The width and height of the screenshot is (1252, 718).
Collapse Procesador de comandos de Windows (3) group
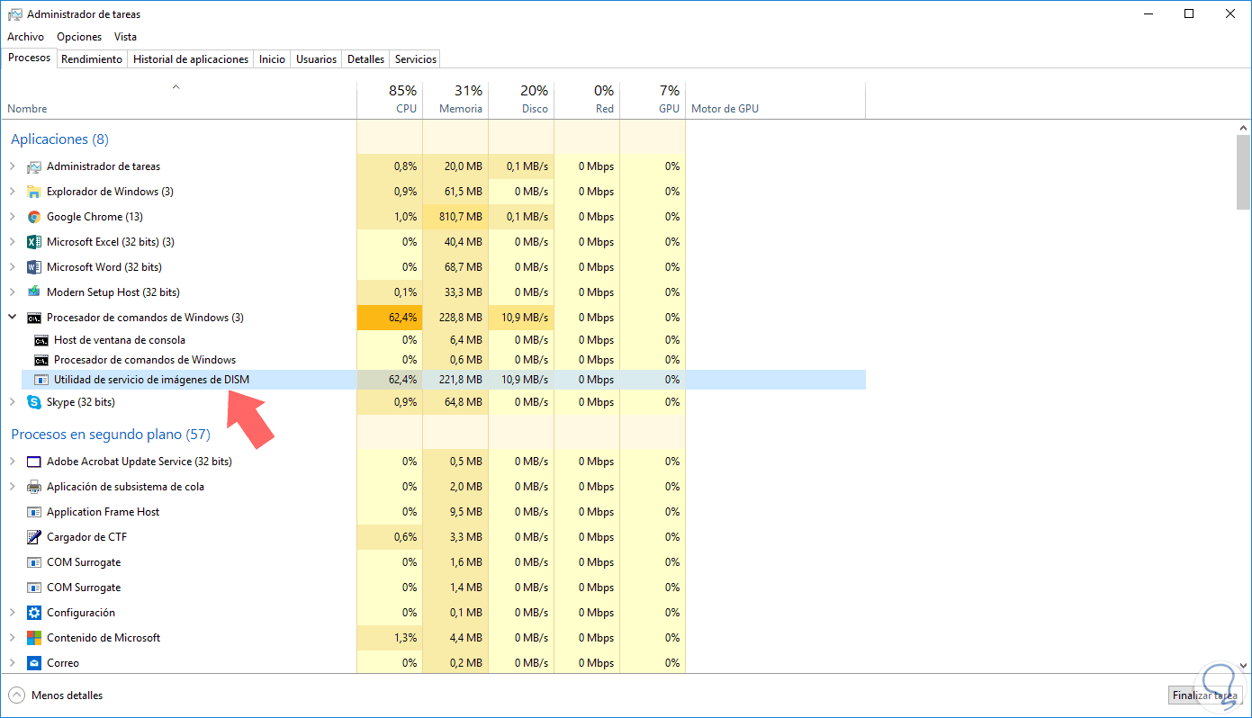pos(13,318)
